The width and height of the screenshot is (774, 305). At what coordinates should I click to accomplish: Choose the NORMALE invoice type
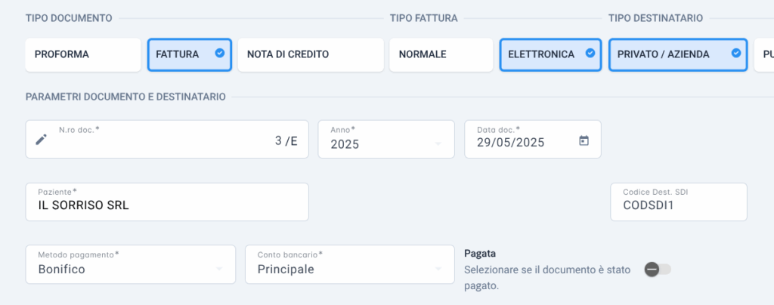click(x=441, y=54)
